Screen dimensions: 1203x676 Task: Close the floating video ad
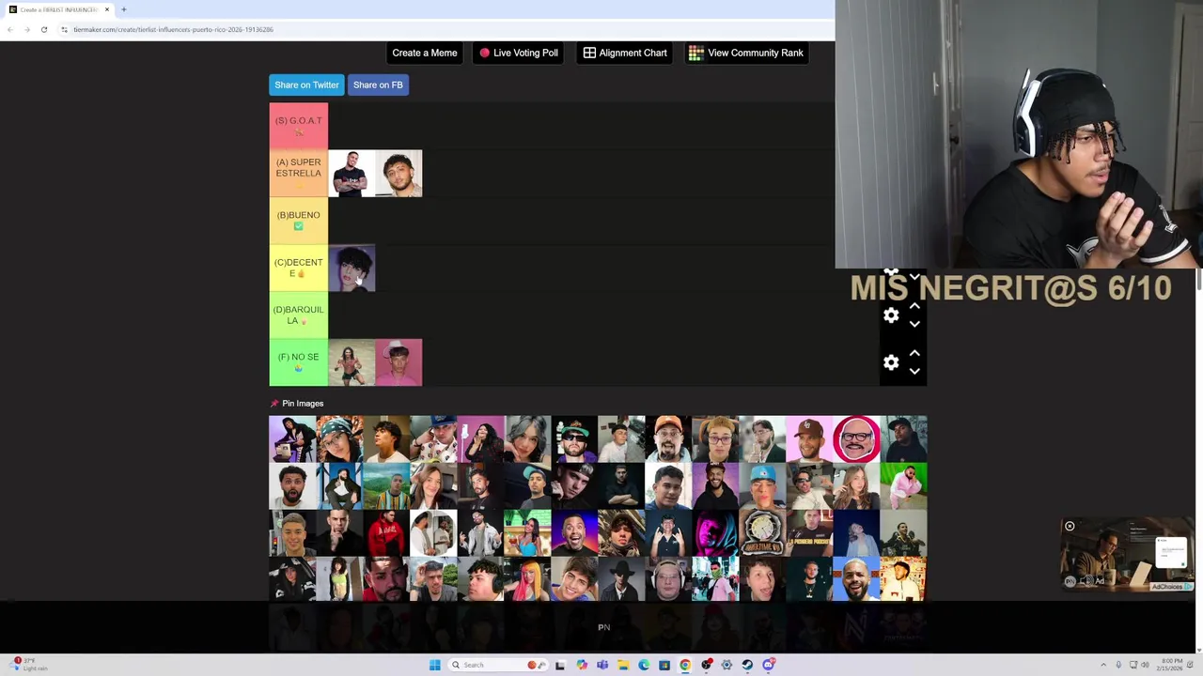click(1070, 527)
